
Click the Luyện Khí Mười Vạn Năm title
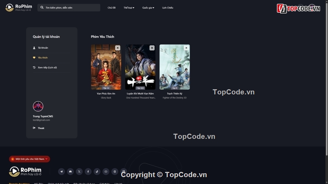(141, 94)
